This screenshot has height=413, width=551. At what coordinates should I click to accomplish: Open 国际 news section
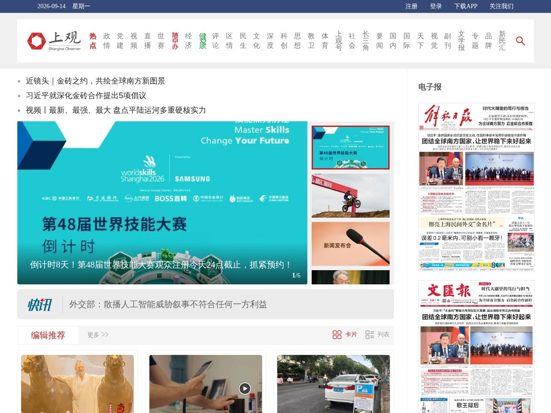(x=407, y=41)
